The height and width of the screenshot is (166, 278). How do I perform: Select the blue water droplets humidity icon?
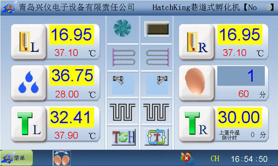click(28, 83)
